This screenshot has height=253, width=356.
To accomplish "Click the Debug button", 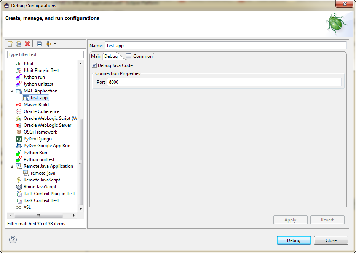I will point(294,240).
